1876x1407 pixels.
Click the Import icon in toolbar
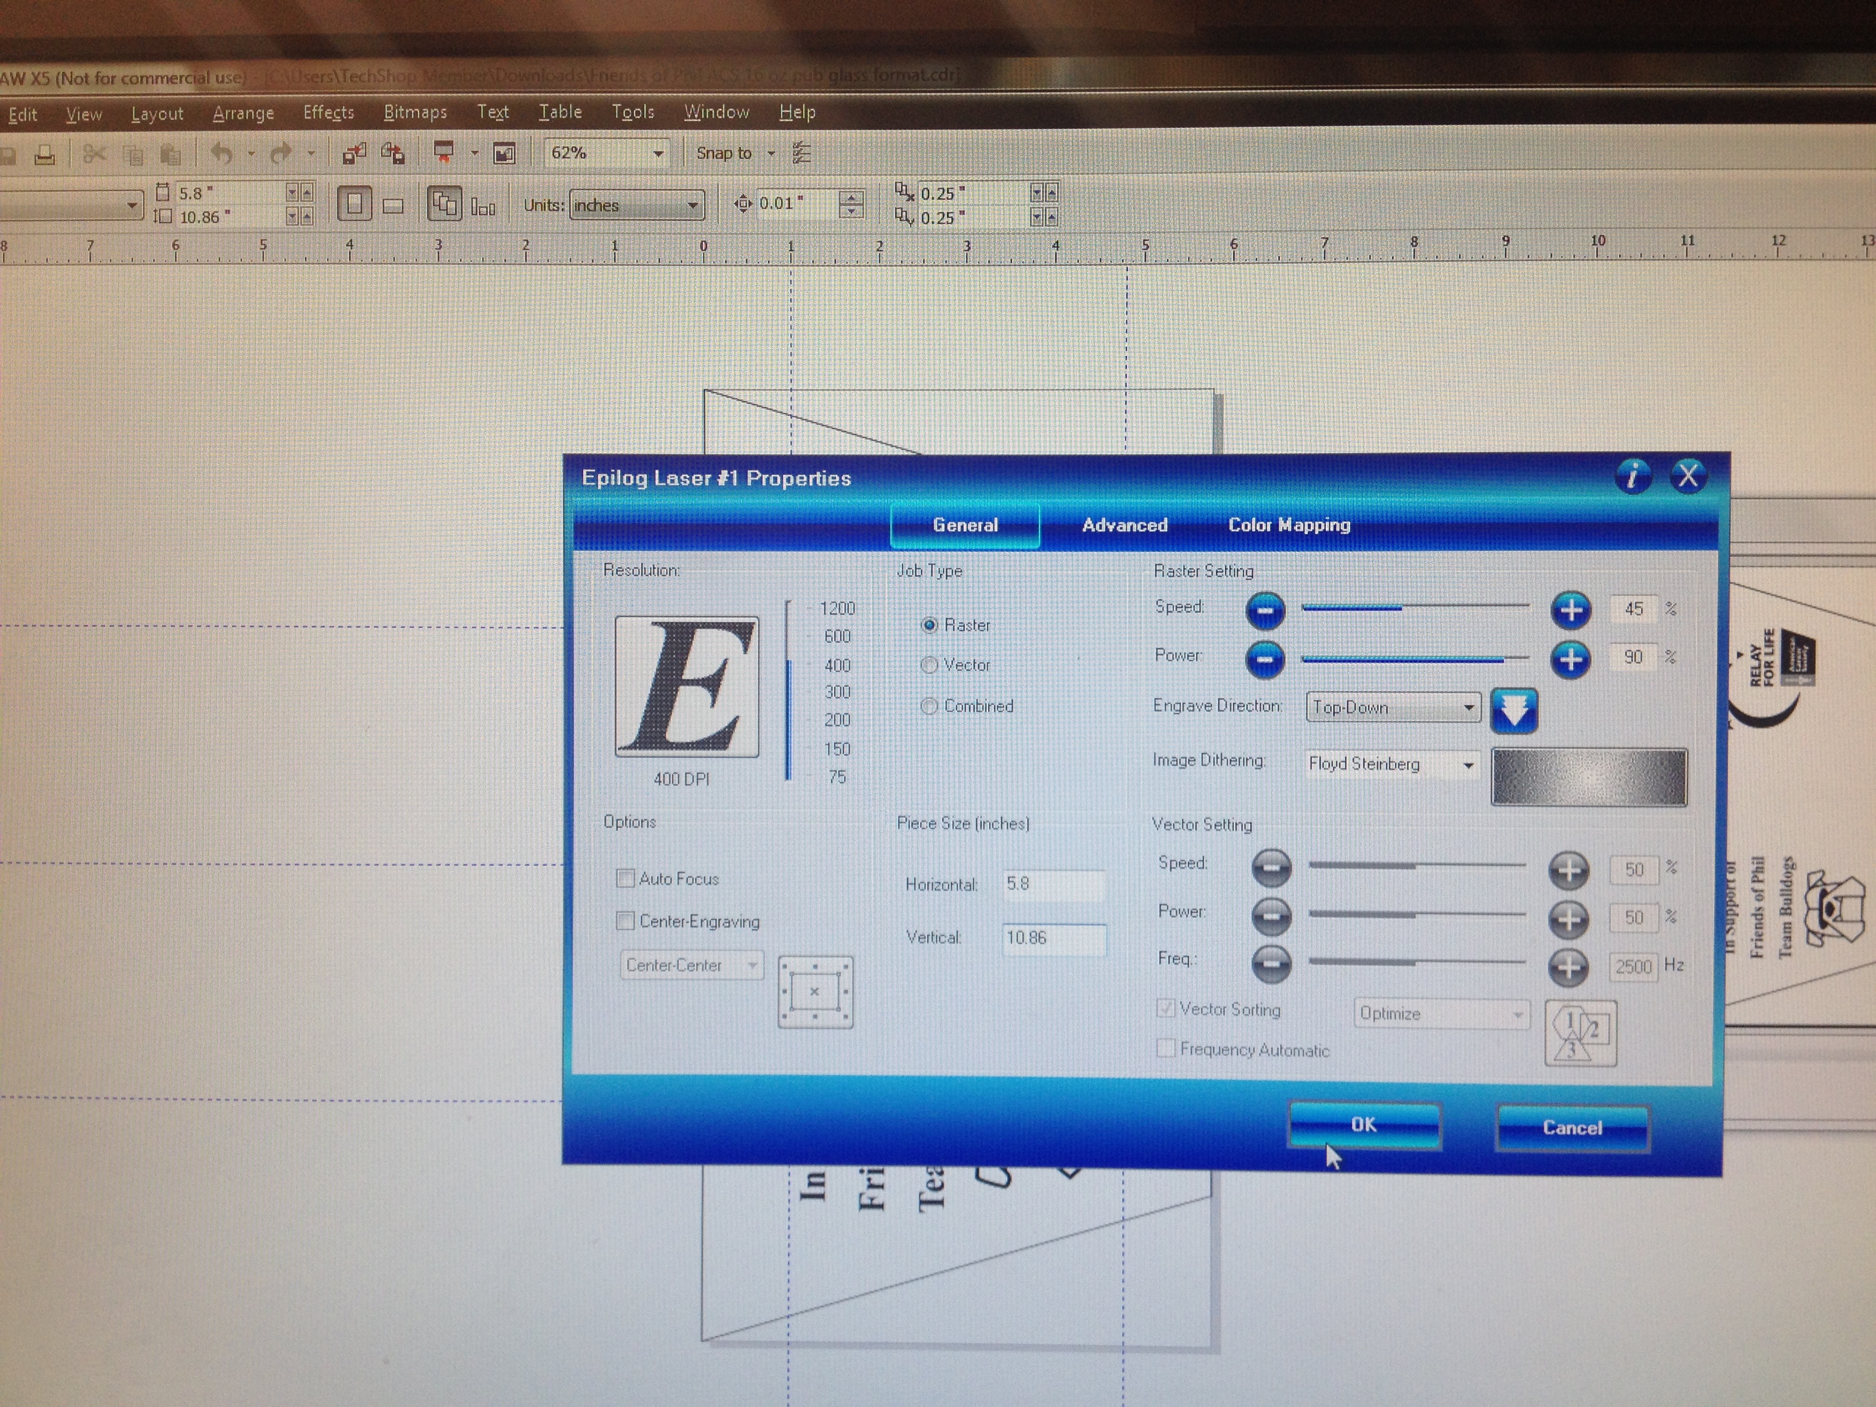(x=353, y=153)
